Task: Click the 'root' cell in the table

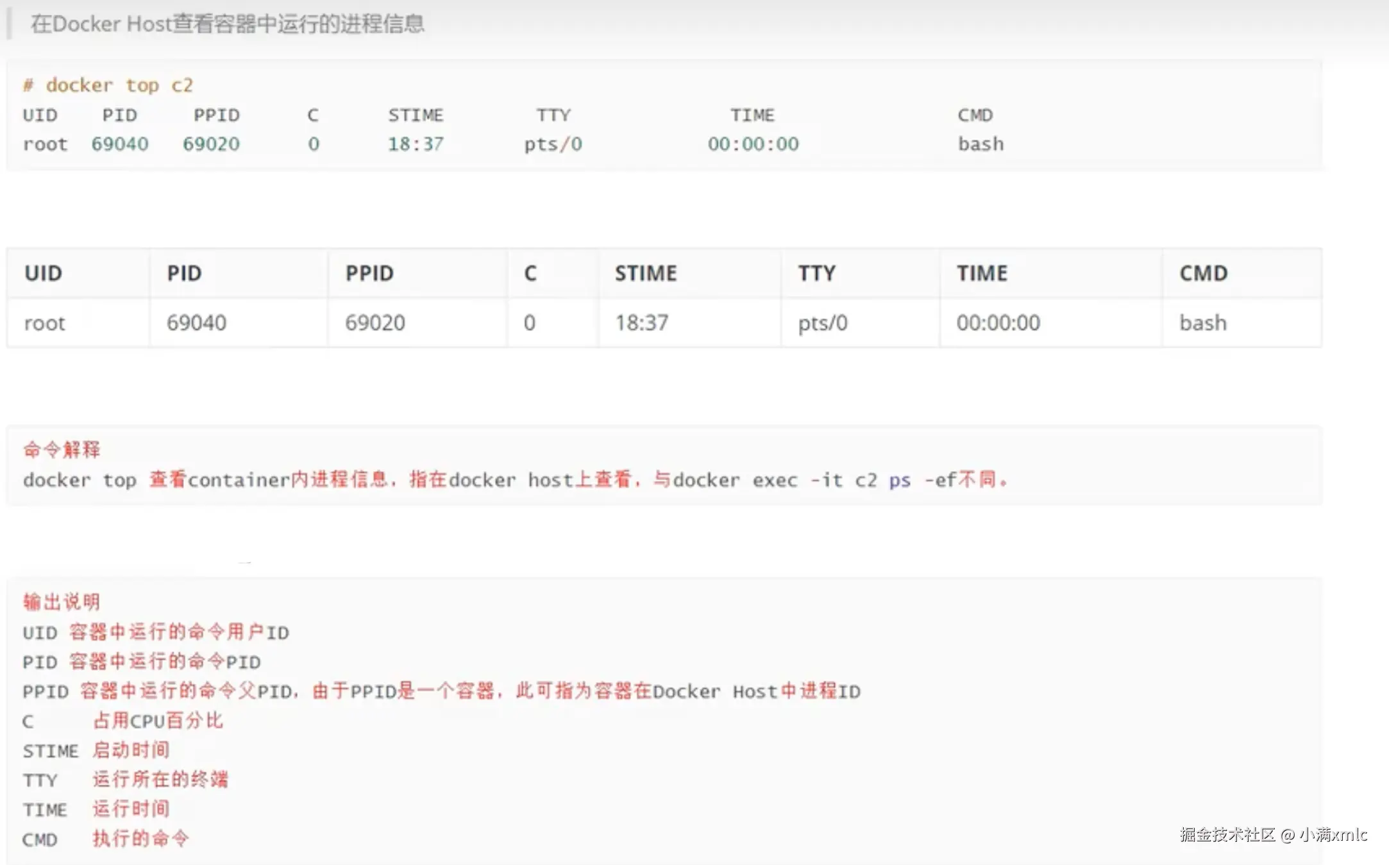Action: [x=45, y=323]
